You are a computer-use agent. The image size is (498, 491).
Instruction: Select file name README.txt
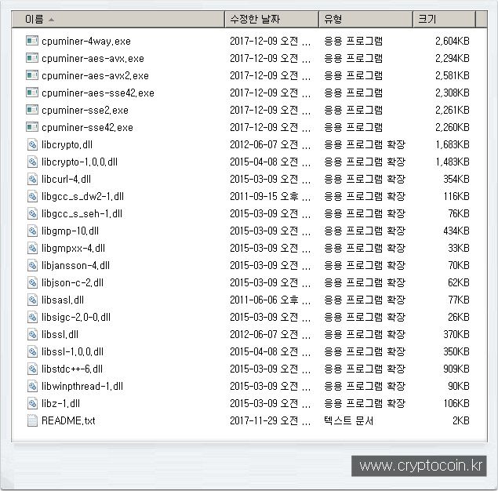tap(68, 421)
